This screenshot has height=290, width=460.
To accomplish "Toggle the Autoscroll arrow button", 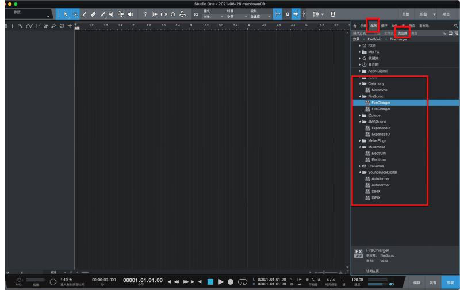I will click(x=296, y=14).
